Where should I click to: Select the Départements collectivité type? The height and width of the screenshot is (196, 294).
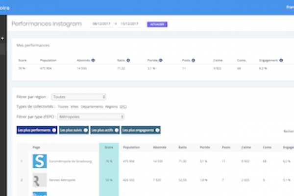tap(92, 107)
